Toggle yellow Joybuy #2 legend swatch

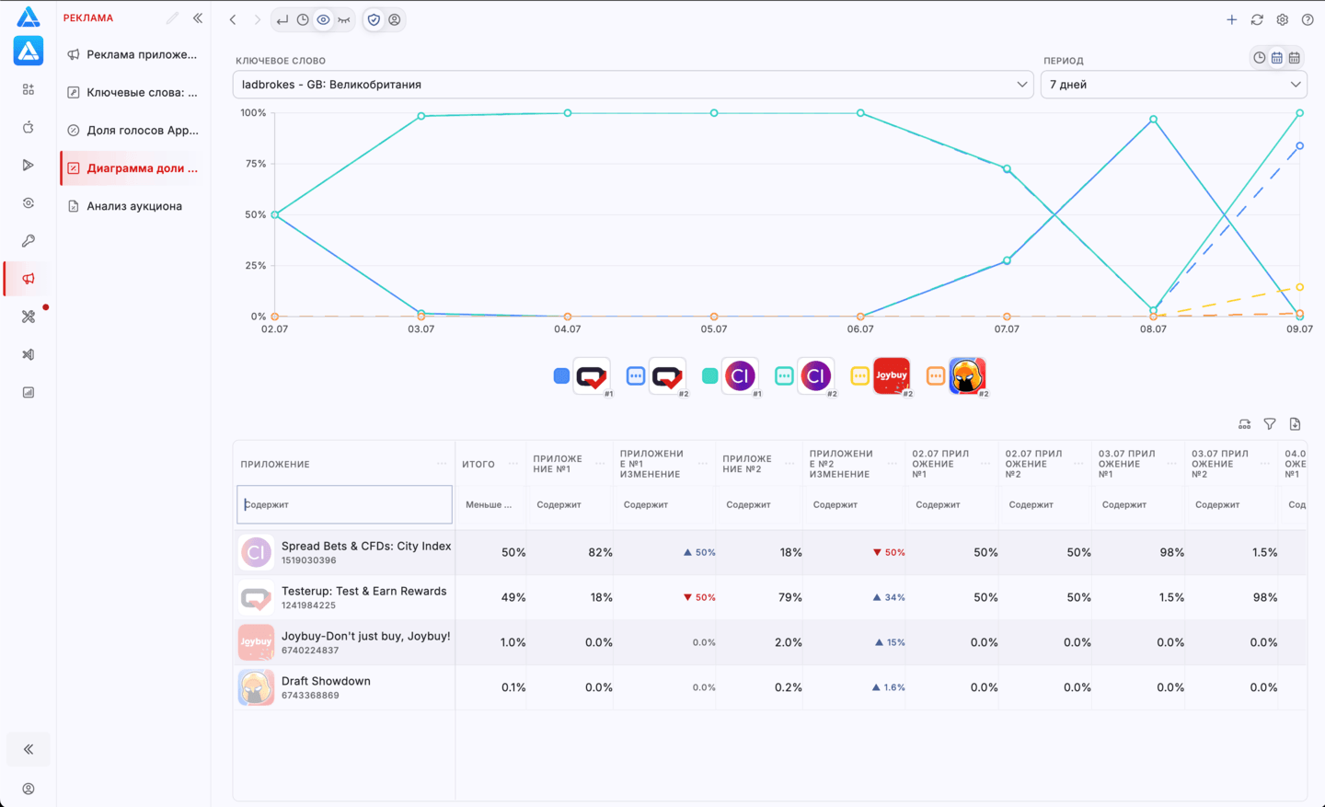(859, 375)
